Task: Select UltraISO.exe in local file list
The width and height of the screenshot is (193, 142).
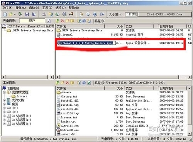Action: tap(69, 130)
